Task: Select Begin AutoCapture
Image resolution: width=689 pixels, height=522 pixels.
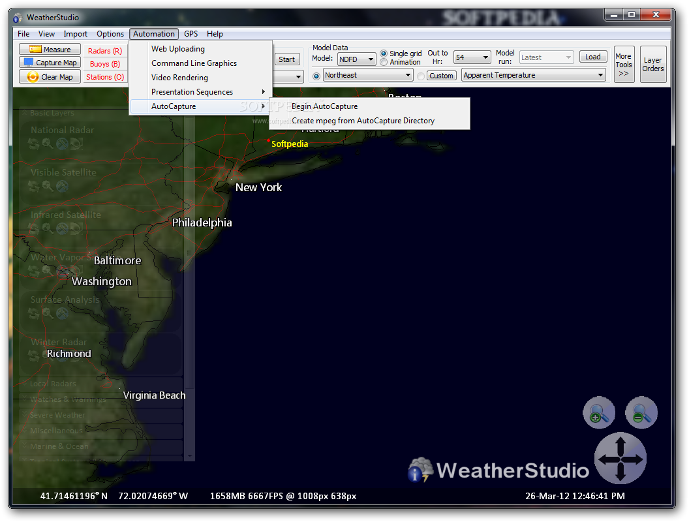Action: tap(369, 106)
